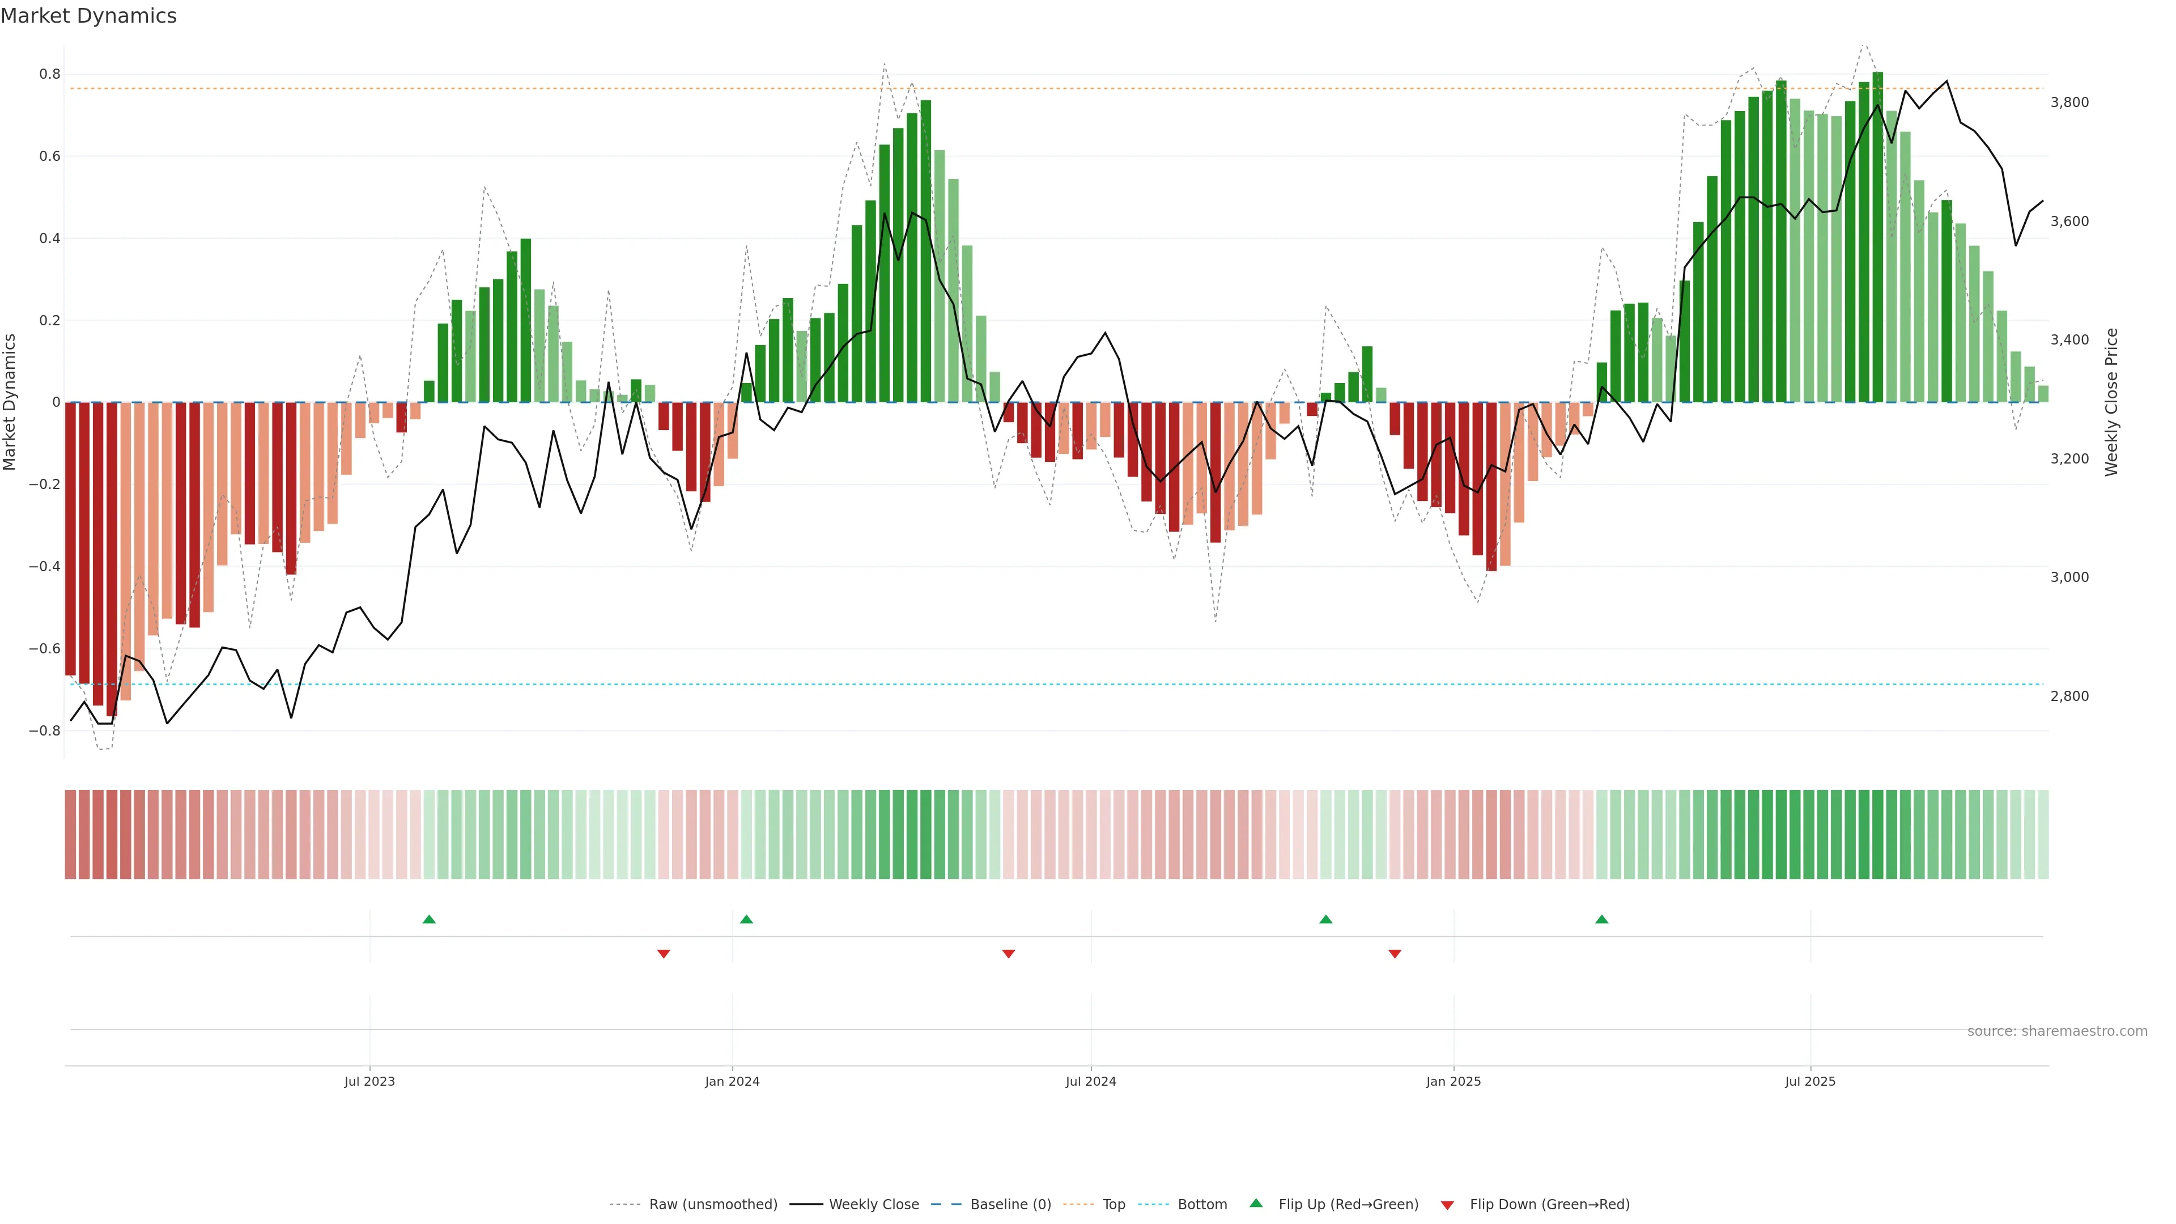Toggle the Baseline (0) legend entry
This screenshot has height=1224, width=2176.
1010,1205
